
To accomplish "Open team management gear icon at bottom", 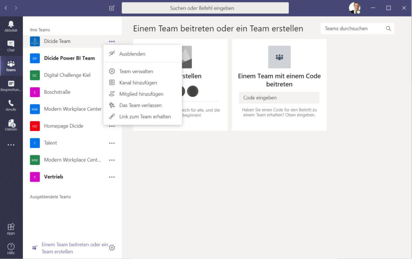I will pyautogui.click(x=112, y=248).
